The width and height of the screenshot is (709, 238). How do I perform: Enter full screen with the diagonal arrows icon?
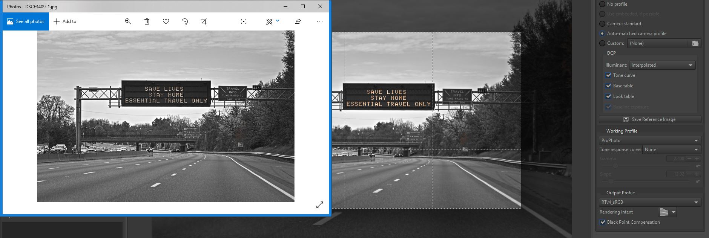tap(320, 205)
